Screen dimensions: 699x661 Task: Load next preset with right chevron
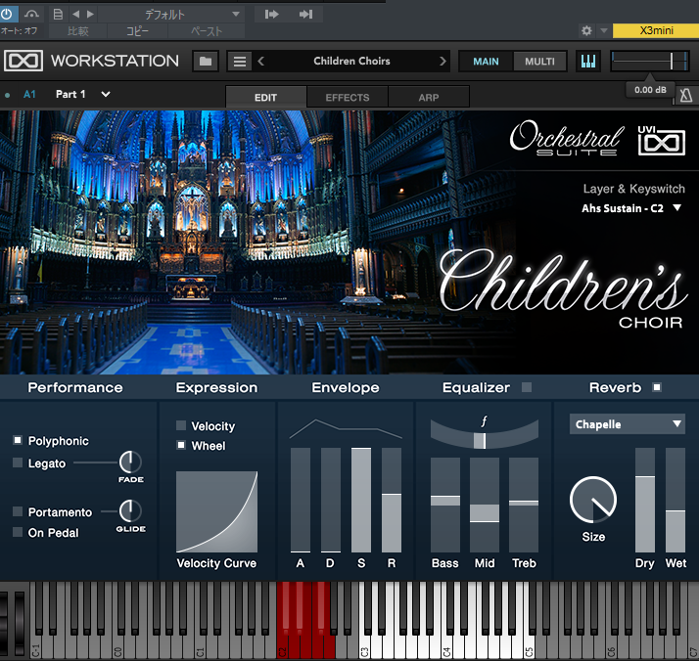tap(443, 61)
